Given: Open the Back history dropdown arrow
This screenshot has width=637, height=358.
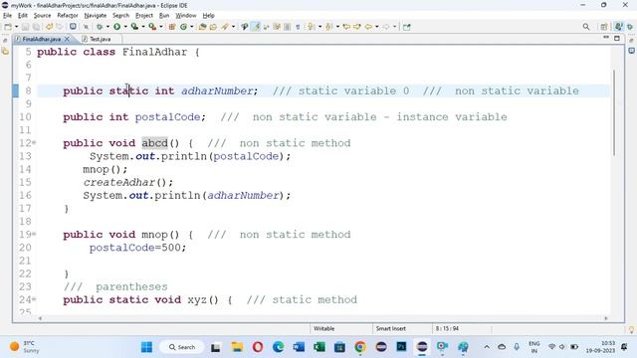Looking at the screenshot, I should [377, 27].
